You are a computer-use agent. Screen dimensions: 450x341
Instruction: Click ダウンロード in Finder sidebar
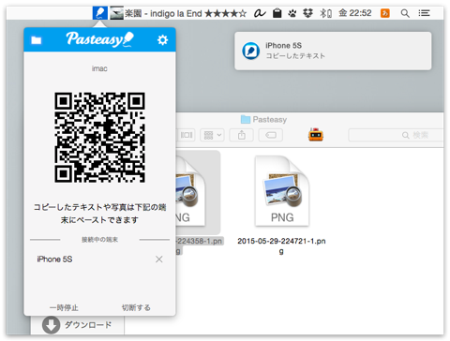(x=88, y=325)
